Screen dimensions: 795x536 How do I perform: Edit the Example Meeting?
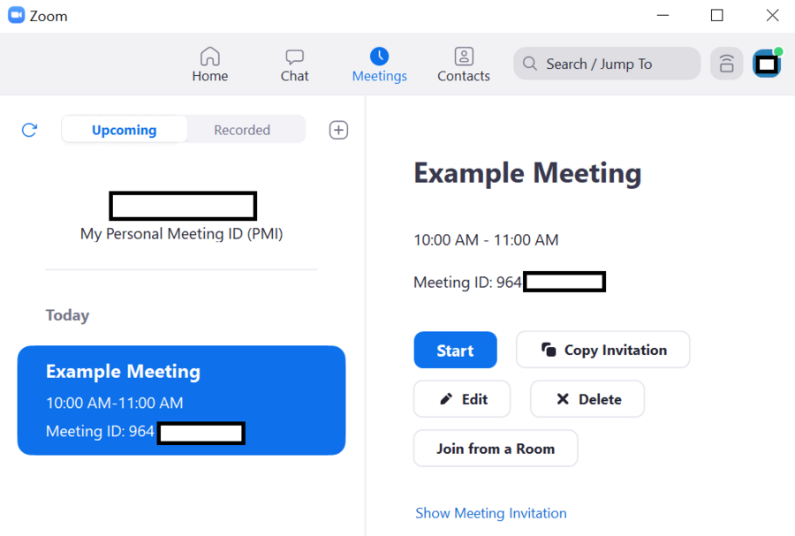pos(462,399)
